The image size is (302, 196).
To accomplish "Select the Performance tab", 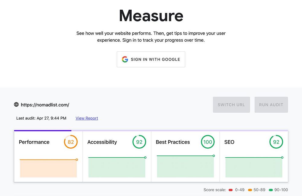I will [x=34, y=142].
